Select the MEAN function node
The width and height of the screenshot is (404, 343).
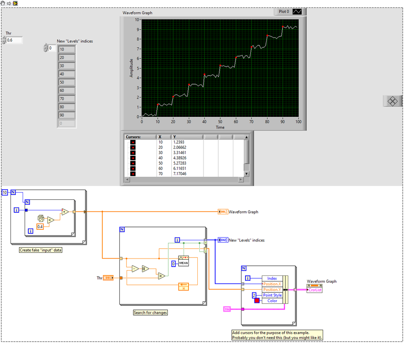pyautogui.click(x=184, y=261)
